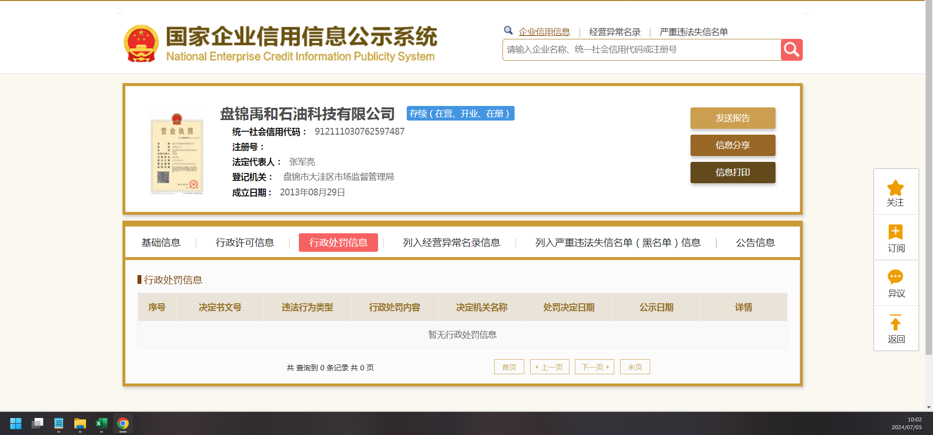This screenshot has width=933, height=435.
Task: Click the 处罚决定日期 column header
Action: pyautogui.click(x=569, y=307)
